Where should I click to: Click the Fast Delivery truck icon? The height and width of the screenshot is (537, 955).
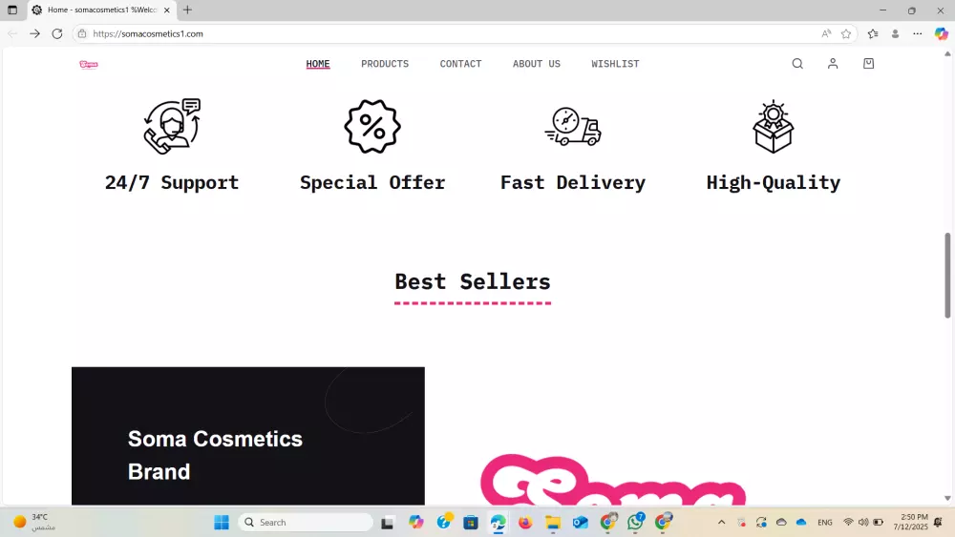[x=572, y=127]
